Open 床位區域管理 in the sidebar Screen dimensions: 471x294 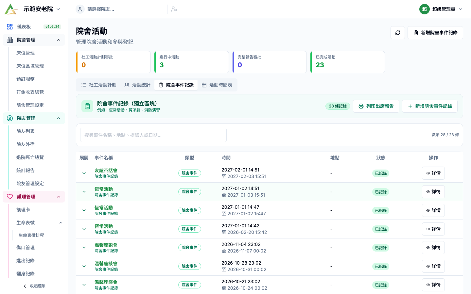pyautogui.click(x=30, y=66)
